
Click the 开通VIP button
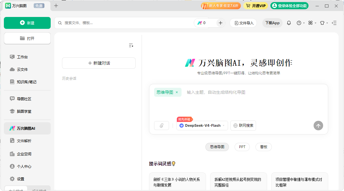[x=255, y=6]
